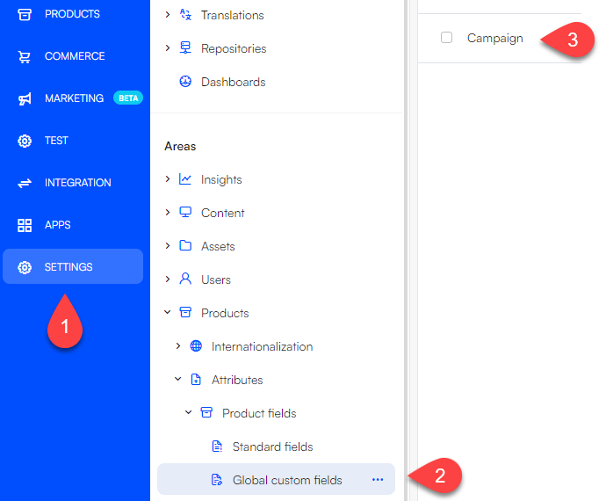Tick the Campaign checkbox
This screenshot has height=501, width=606.
tap(447, 38)
